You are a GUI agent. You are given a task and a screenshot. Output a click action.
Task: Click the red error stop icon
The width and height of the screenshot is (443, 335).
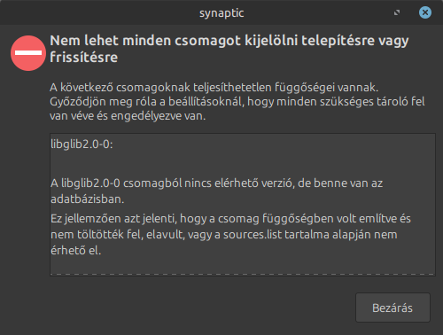click(x=28, y=53)
